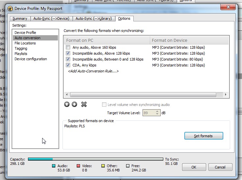
Task: Click the horizontal scrollbar right arrow
Action: pyautogui.click(x=226, y=95)
